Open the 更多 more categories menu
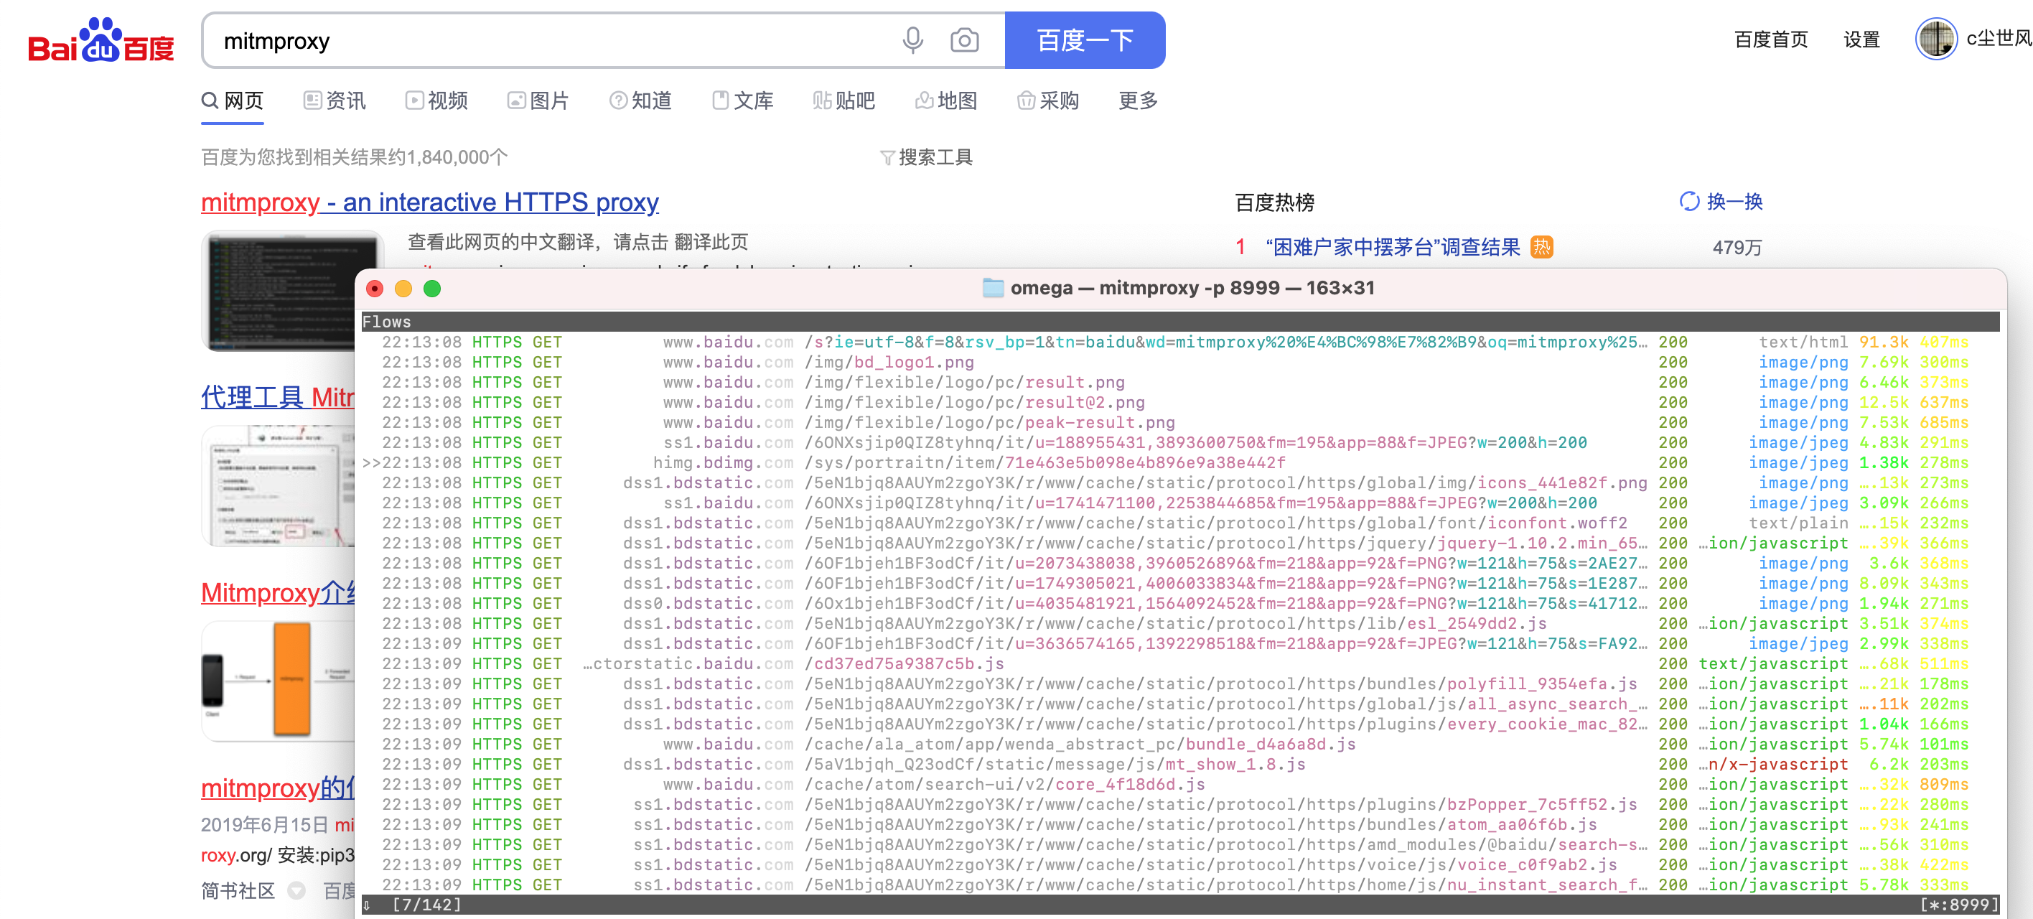The height and width of the screenshot is (919, 2033). (x=1137, y=101)
